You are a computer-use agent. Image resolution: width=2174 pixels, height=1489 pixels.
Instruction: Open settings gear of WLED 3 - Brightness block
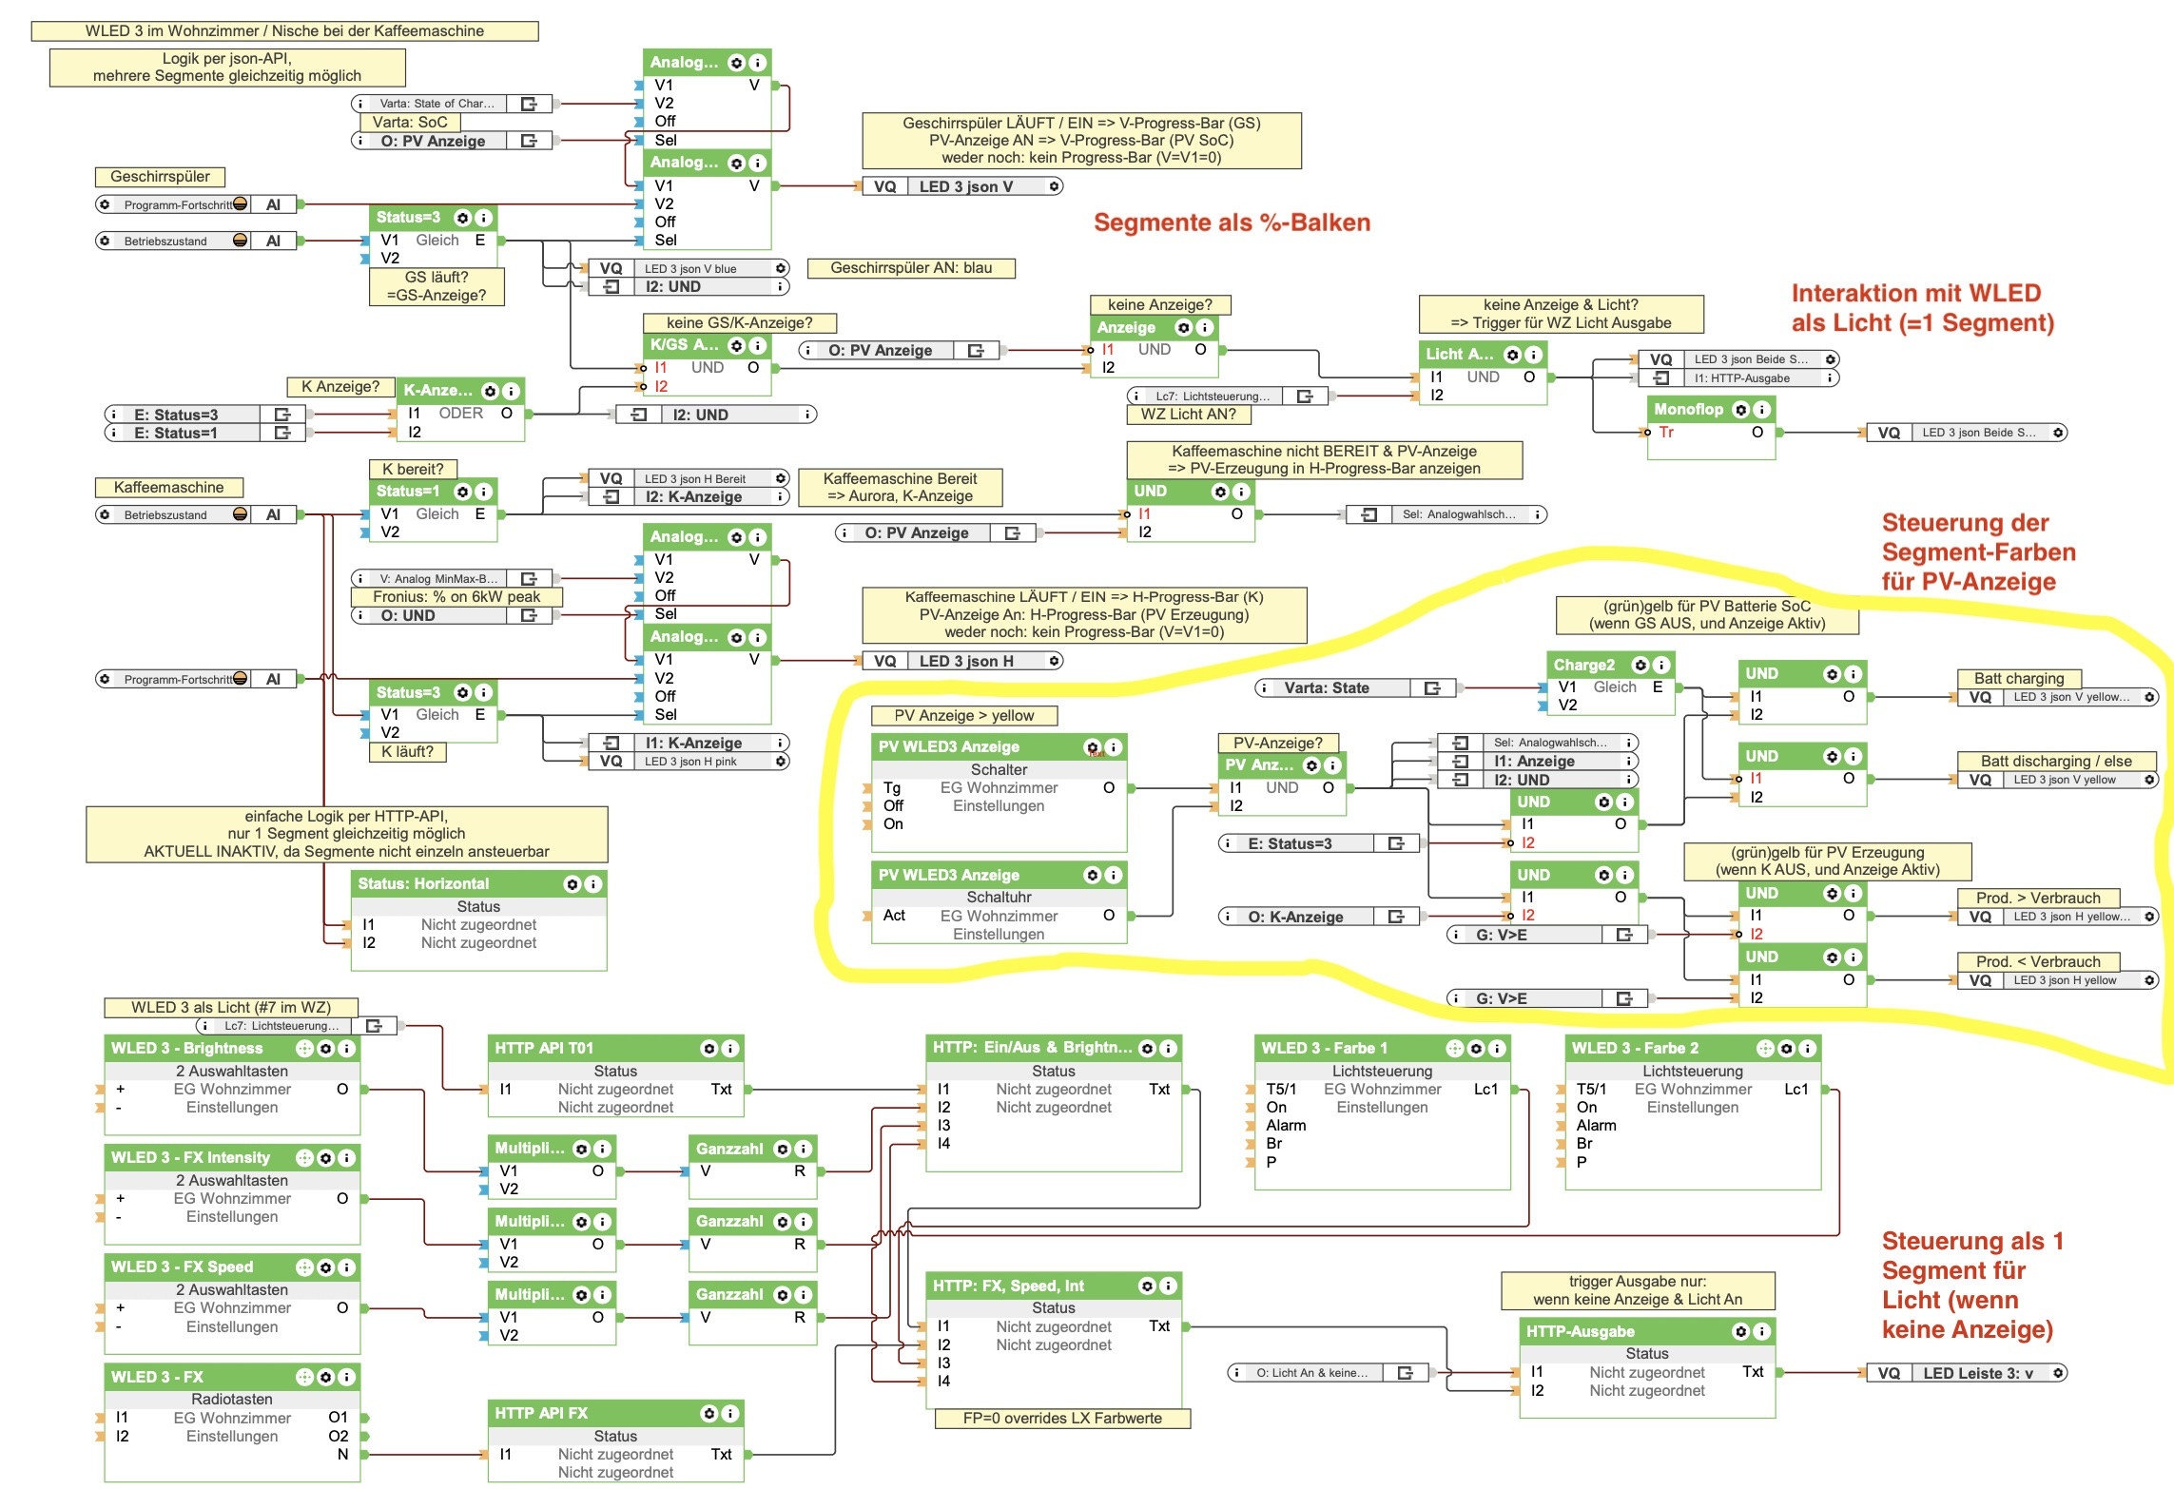325,1049
